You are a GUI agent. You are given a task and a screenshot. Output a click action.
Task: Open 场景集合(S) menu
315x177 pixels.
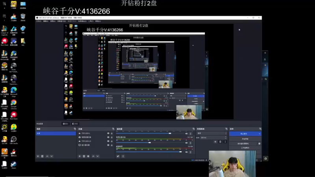pyautogui.click(x=82, y=21)
